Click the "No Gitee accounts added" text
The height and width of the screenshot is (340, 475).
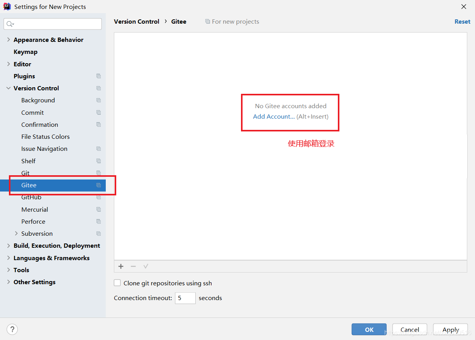click(x=291, y=106)
